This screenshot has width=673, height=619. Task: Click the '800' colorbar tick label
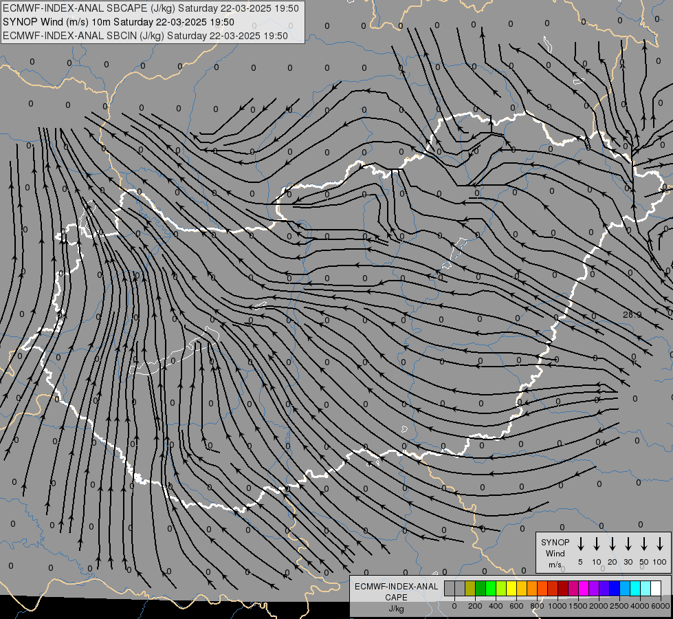tap(537, 606)
